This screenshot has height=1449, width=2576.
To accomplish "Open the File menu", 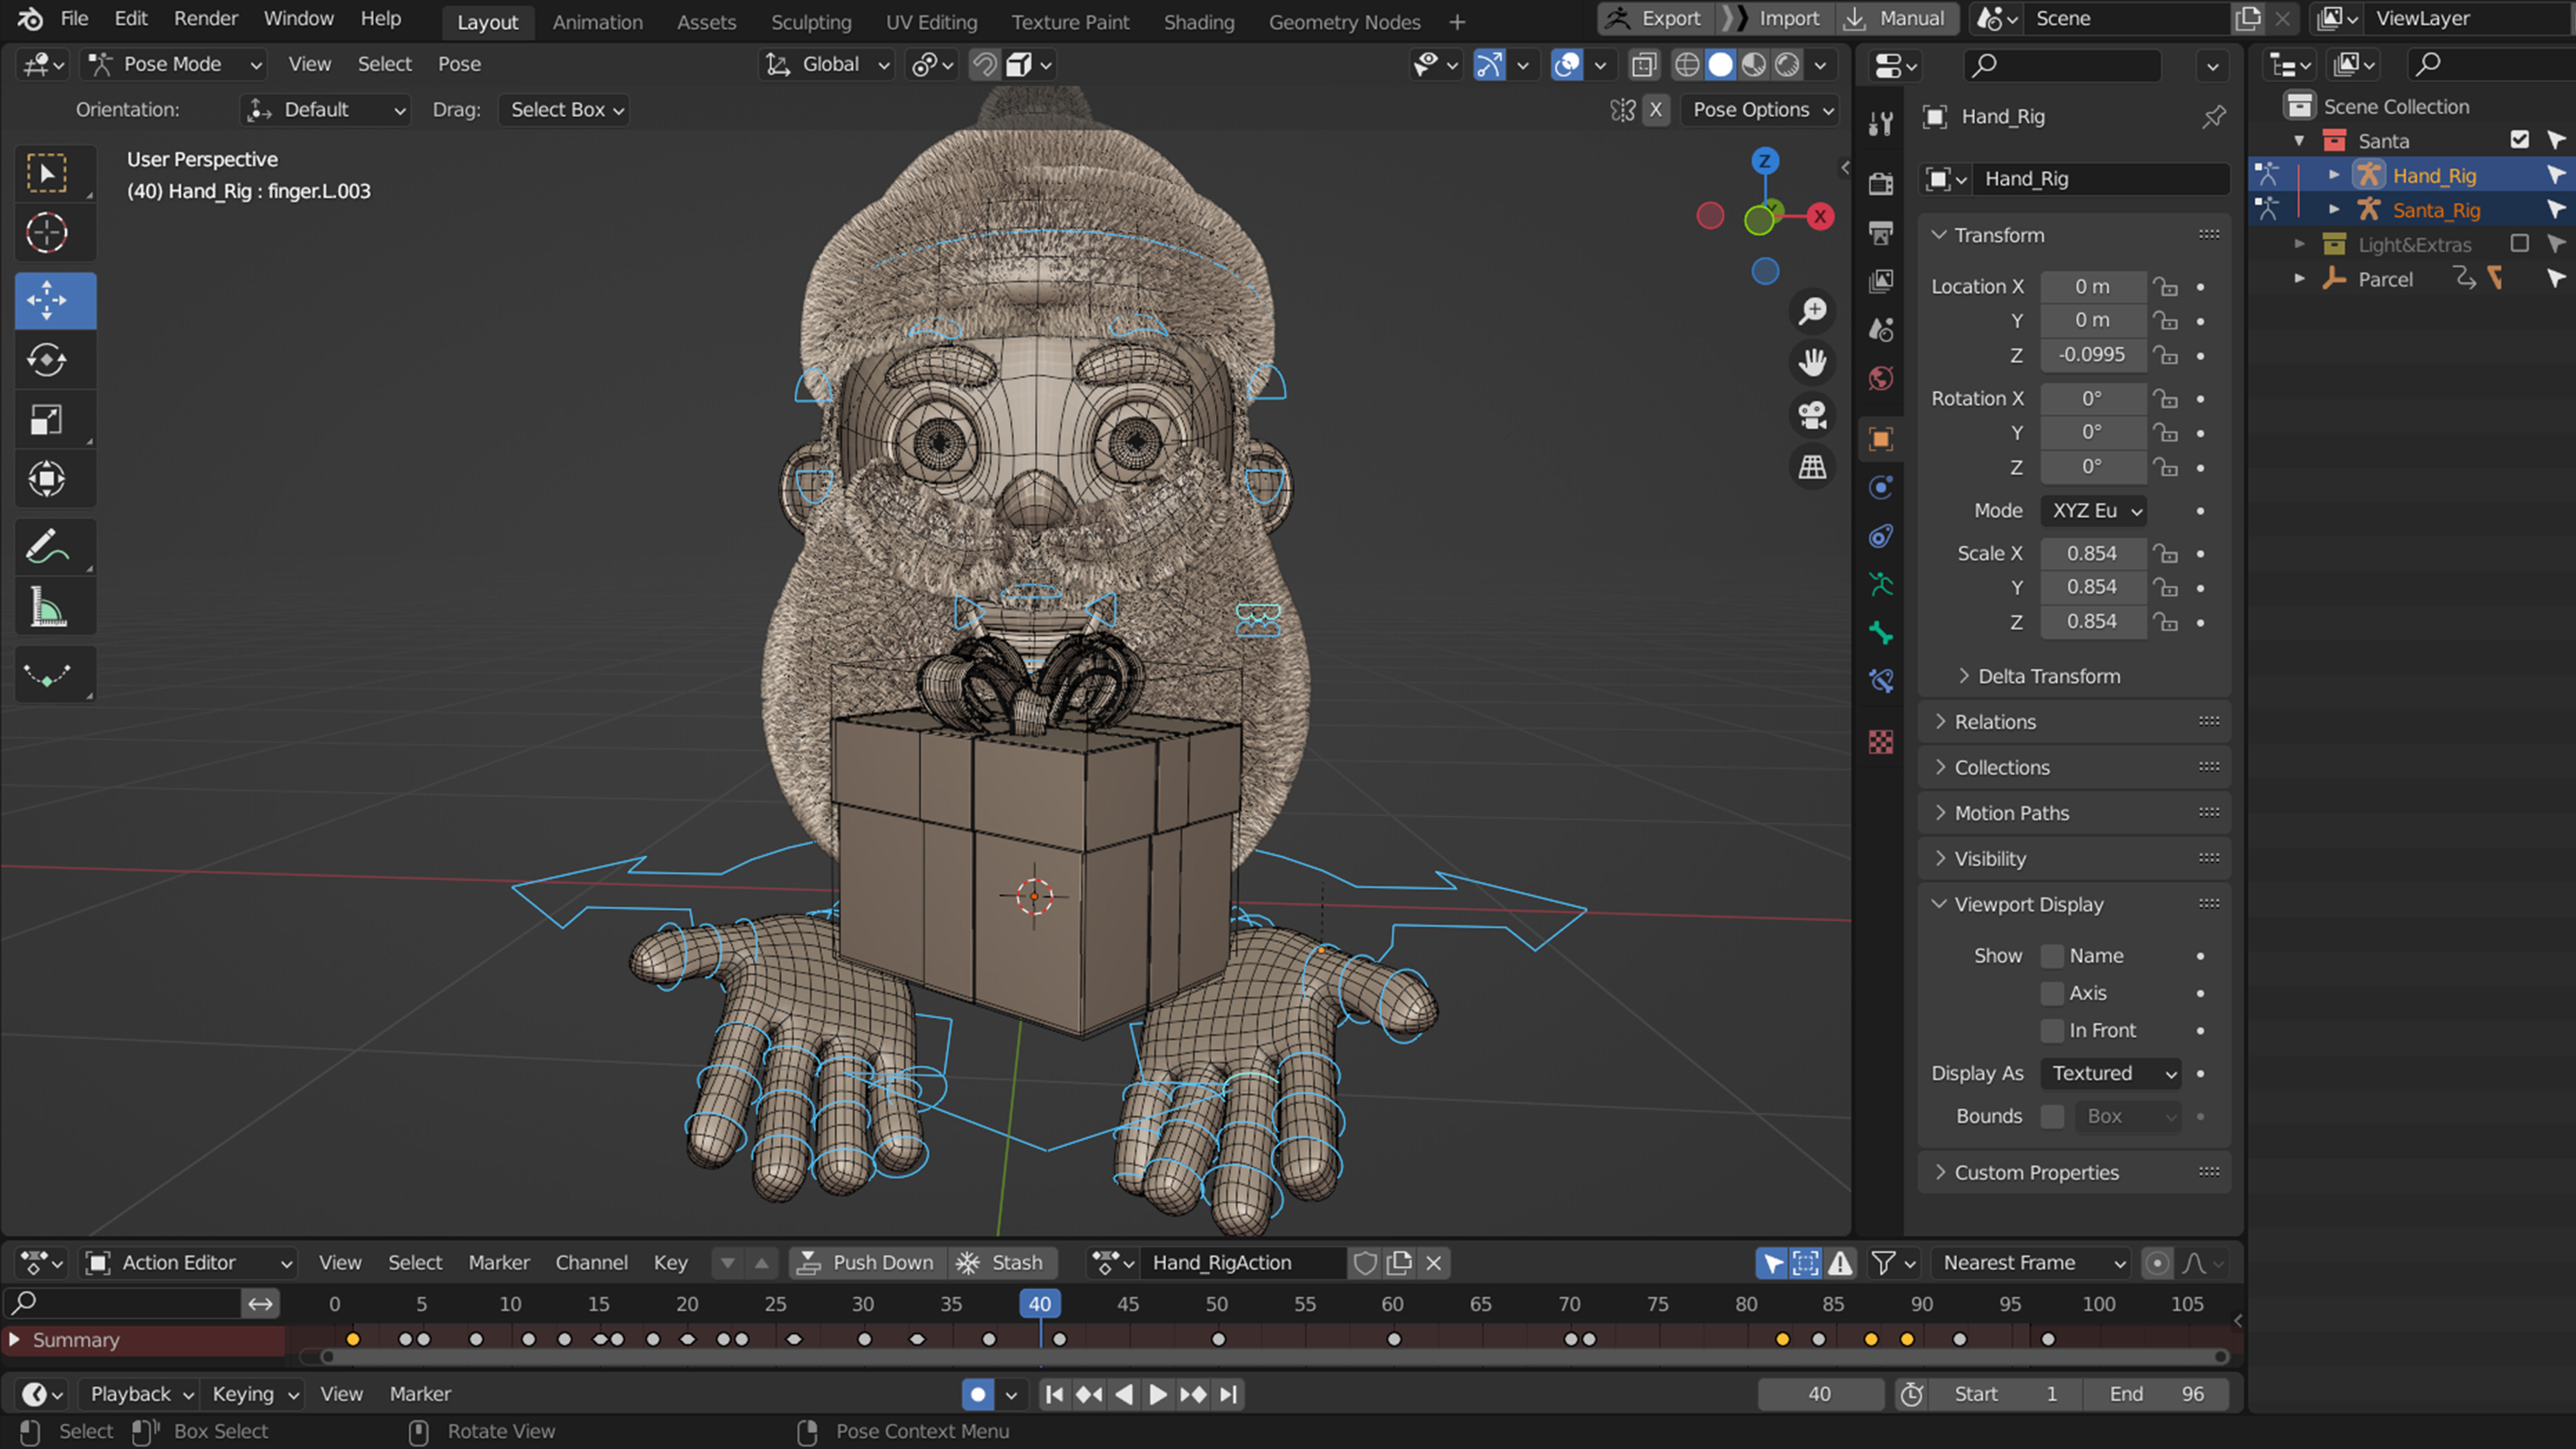I will pyautogui.click(x=74, y=18).
